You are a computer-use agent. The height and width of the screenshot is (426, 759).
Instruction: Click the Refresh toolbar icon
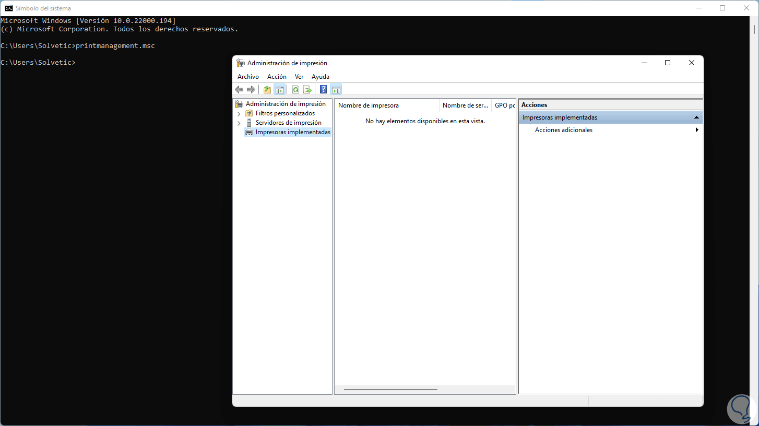coord(295,89)
